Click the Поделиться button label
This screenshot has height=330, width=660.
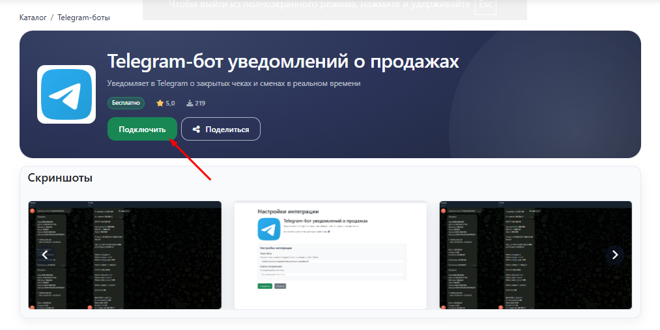[x=227, y=130]
